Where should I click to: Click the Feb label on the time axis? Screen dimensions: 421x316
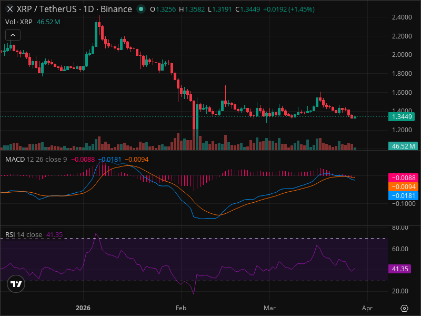coord(181,308)
